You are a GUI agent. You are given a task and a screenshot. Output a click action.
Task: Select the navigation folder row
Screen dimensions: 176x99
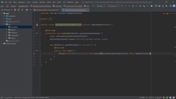(16, 35)
